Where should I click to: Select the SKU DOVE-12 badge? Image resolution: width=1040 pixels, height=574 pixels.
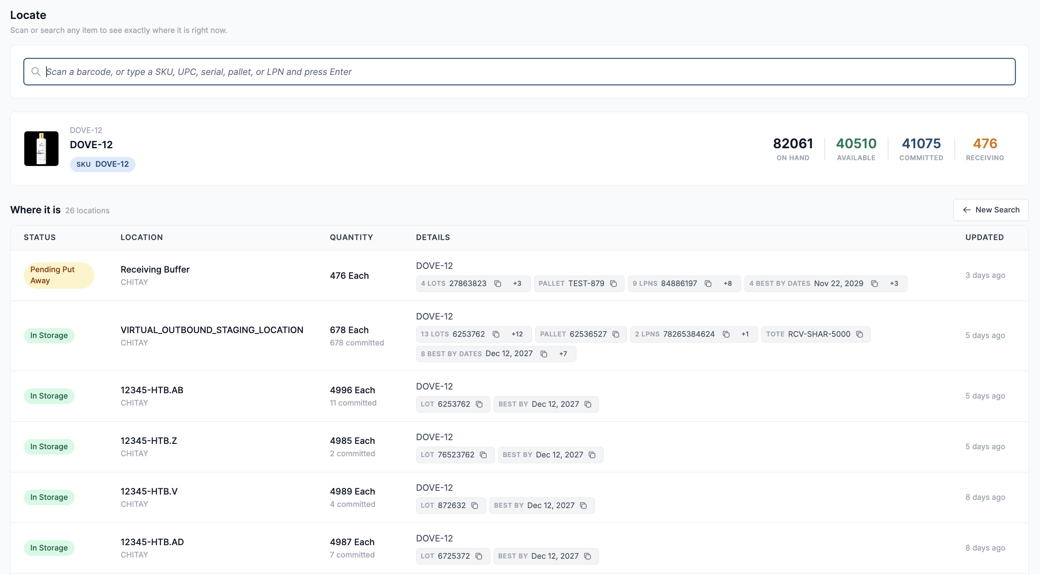click(x=103, y=164)
